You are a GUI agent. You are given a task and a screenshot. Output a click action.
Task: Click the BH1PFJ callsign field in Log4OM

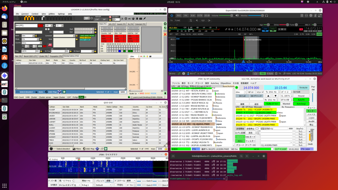26,26
